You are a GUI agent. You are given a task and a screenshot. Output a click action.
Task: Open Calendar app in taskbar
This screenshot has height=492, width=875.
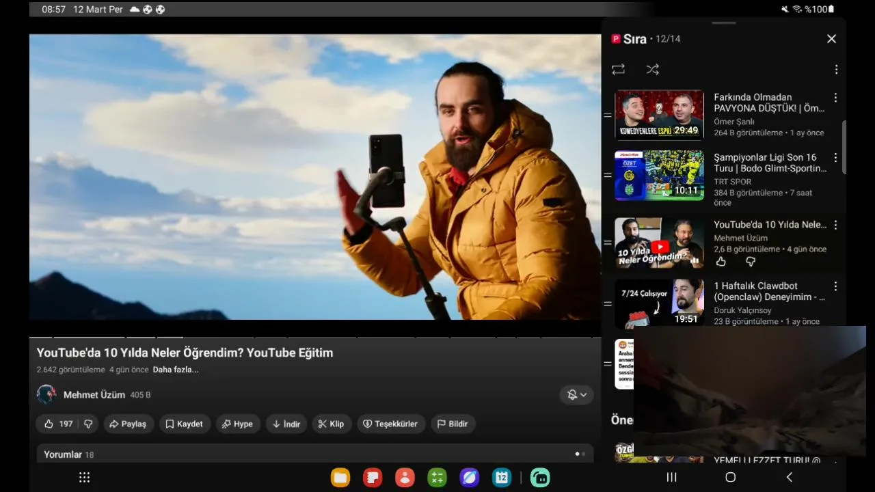tap(502, 478)
